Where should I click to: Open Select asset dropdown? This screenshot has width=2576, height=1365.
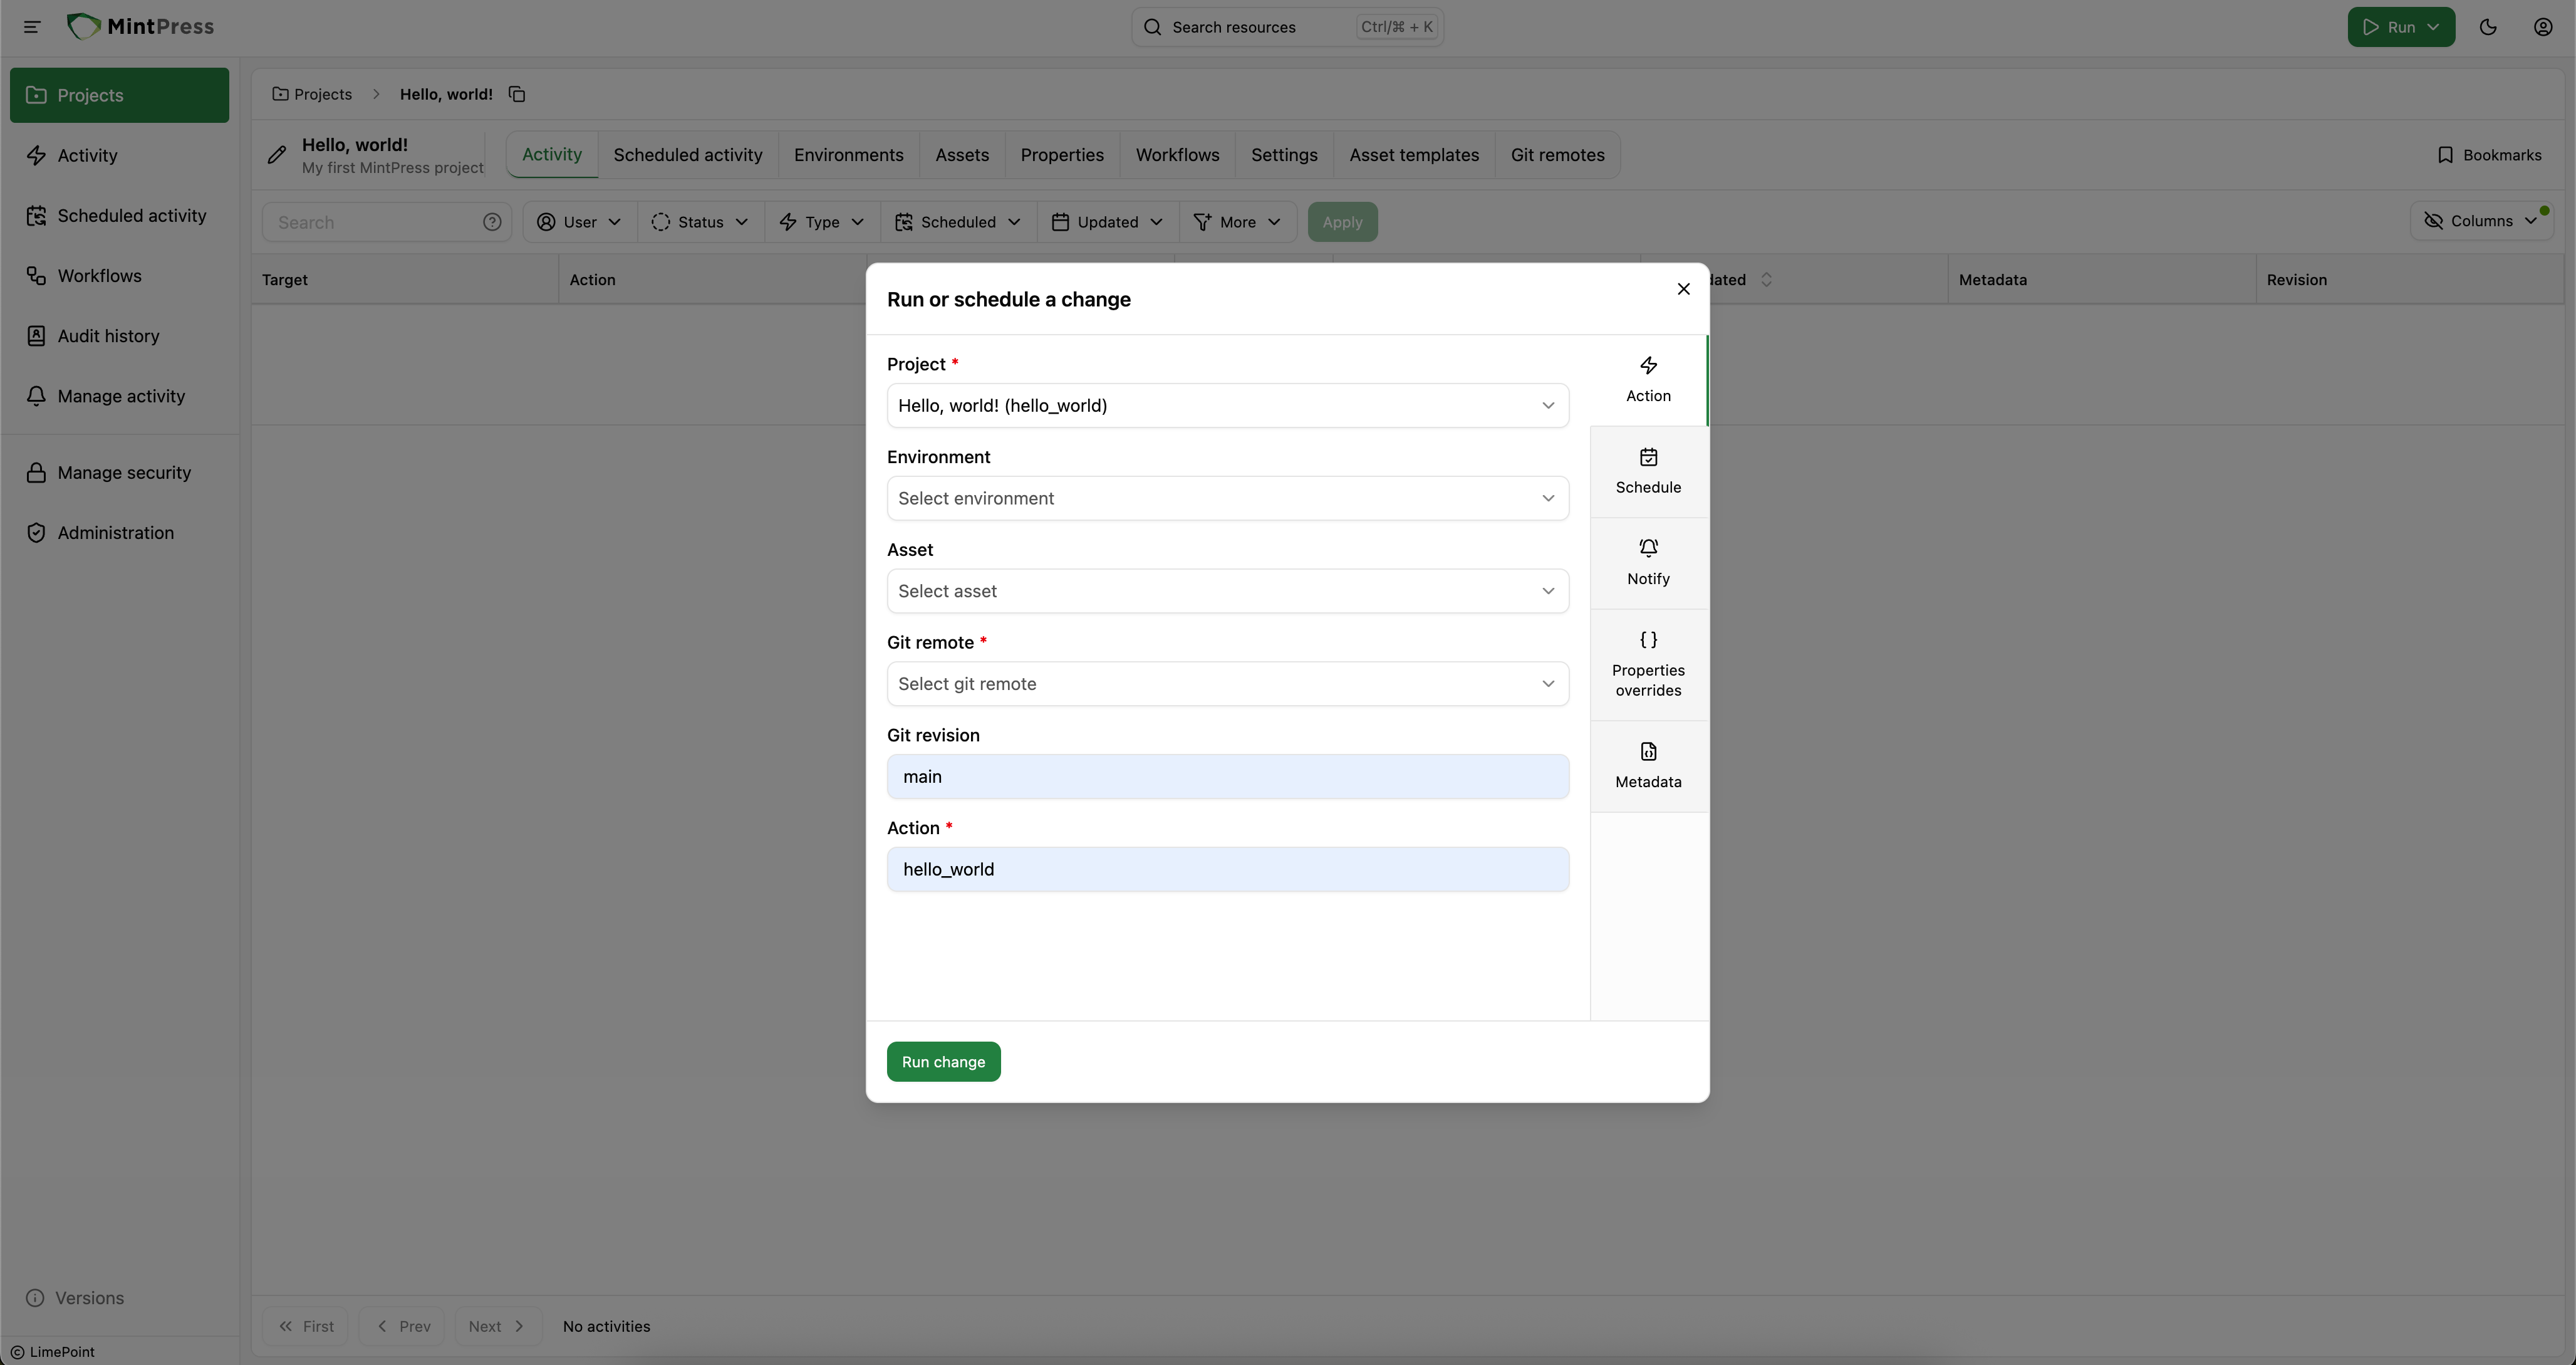pyautogui.click(x=1228, y=592)
